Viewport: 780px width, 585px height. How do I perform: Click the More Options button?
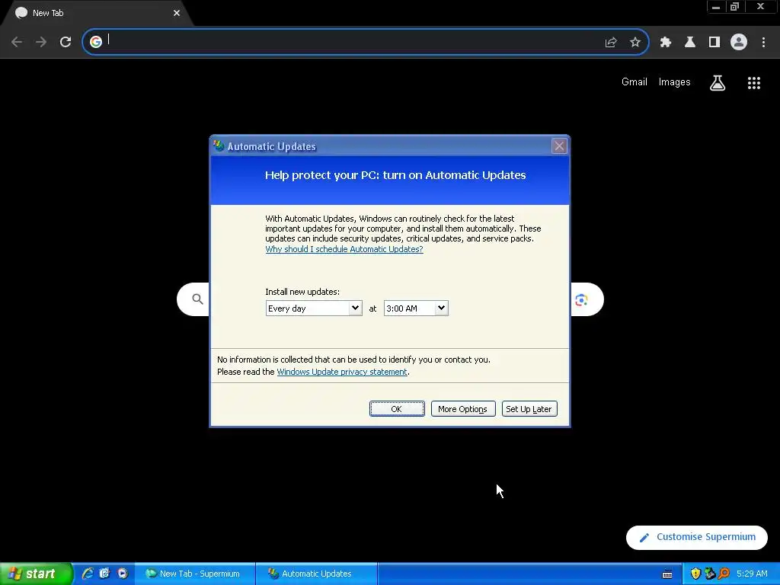tap(463, 409)
